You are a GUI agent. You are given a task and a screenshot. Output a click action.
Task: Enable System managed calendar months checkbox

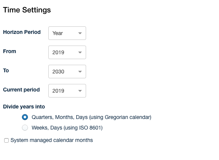(x=6, y=140)
